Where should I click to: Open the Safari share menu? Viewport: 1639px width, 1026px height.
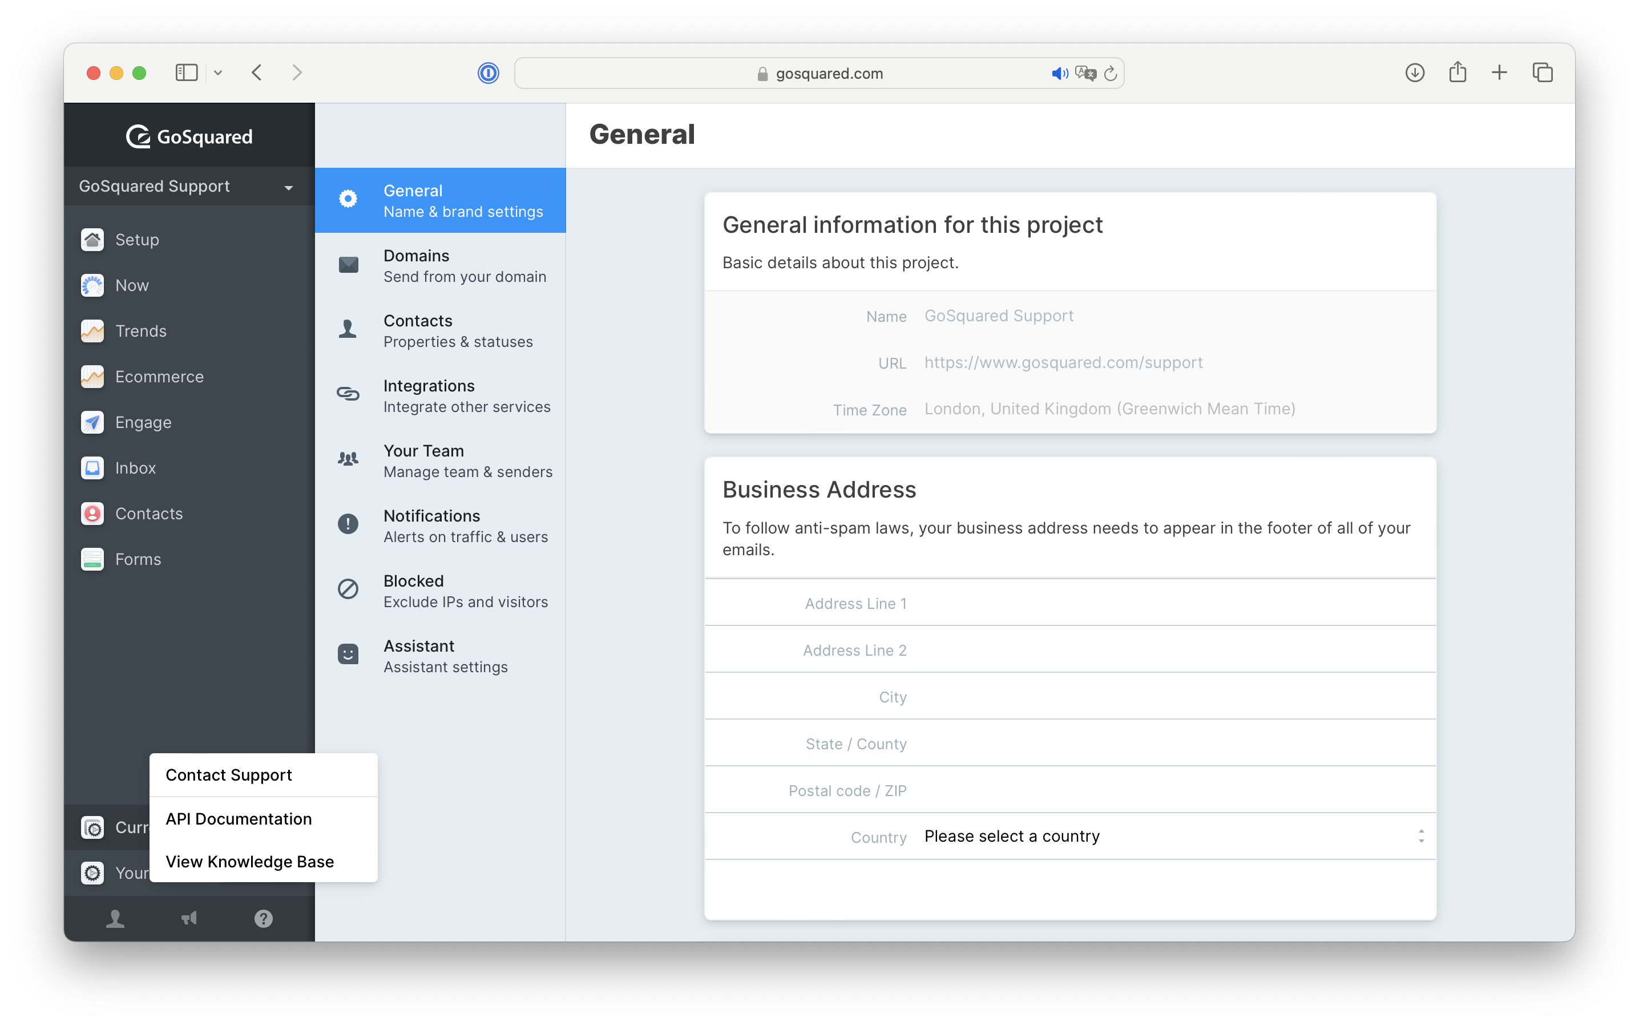[x=1457, y=72]
